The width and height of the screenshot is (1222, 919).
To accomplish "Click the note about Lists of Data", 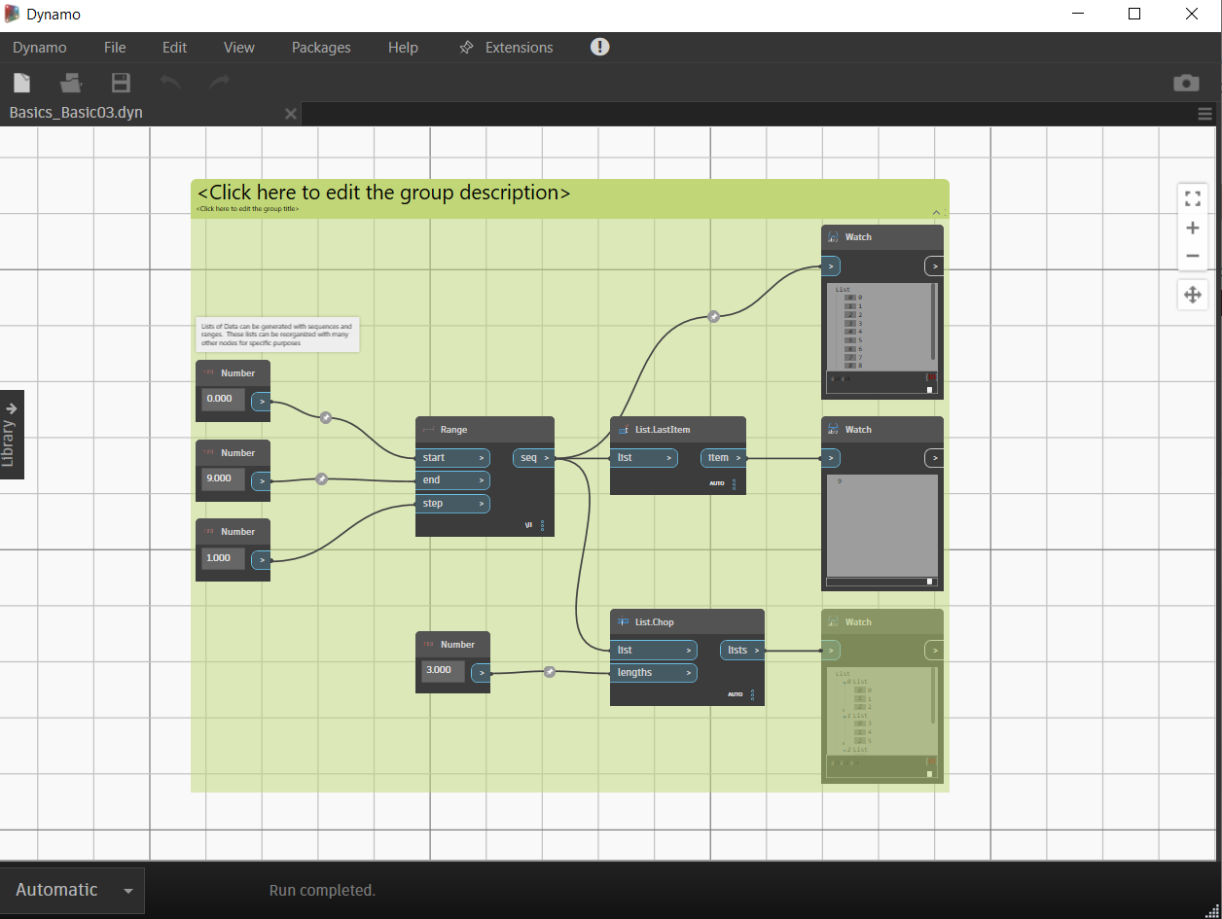I will (278, 335).
